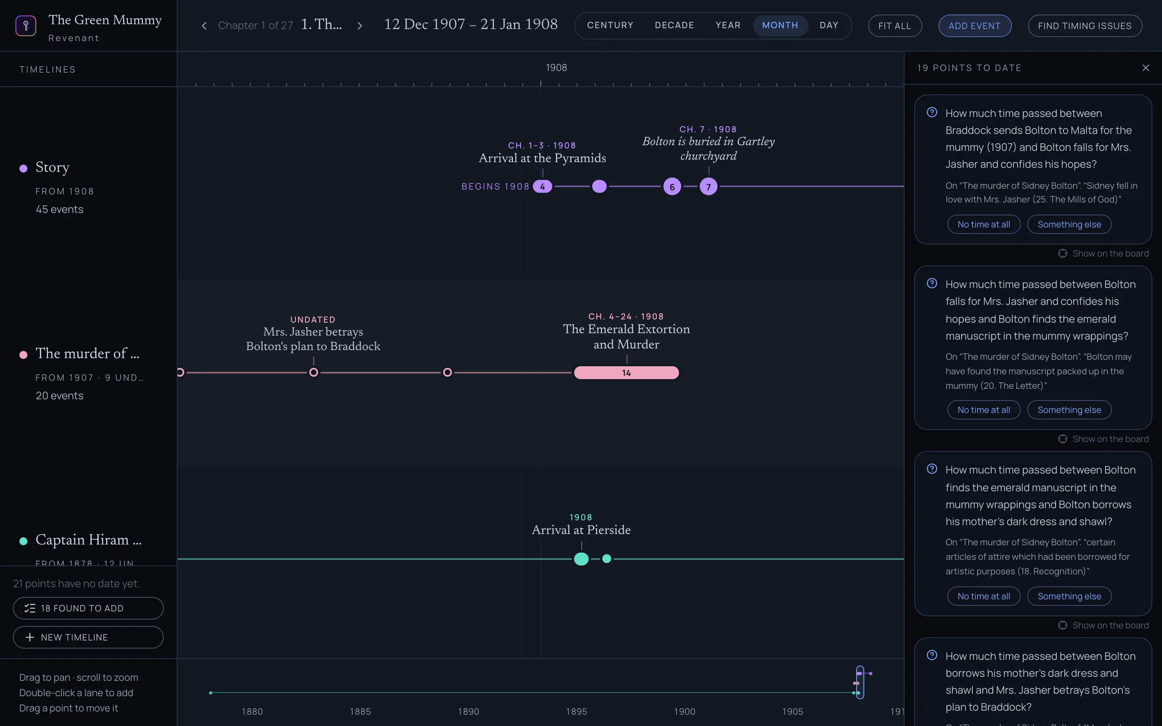This screenshot has height=726, width=1162.
Task: Switch to Decade view
Action: 674,25
